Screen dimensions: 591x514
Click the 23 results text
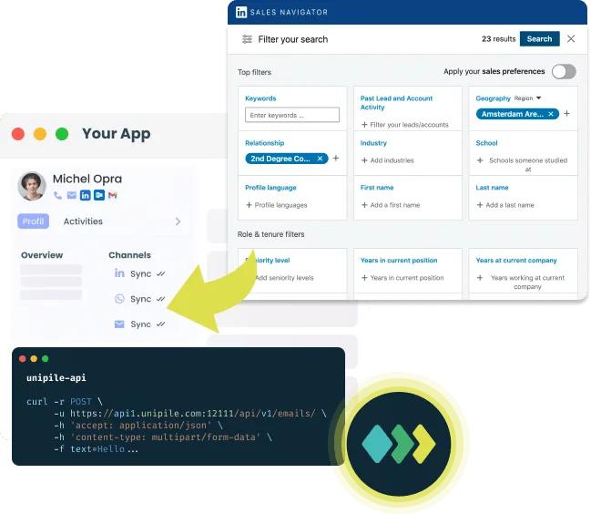498,39
